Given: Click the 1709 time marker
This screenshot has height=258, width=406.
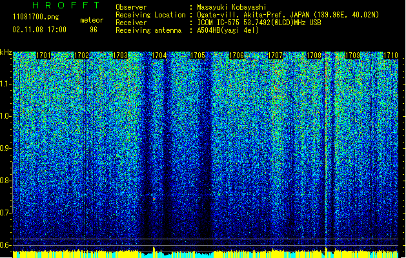Looking at the screenshot, I should [352, 55].
